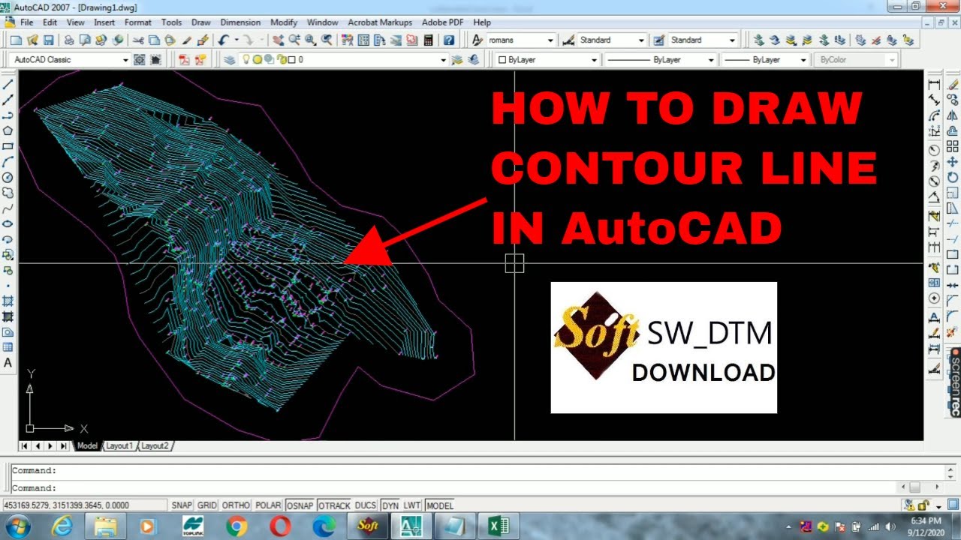Click the Adobe PDF convert icon
This screenshot has height=540, width=961.
[x=184, y=59]
